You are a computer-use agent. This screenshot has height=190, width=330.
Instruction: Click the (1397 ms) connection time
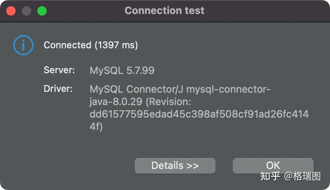(116, 45)
